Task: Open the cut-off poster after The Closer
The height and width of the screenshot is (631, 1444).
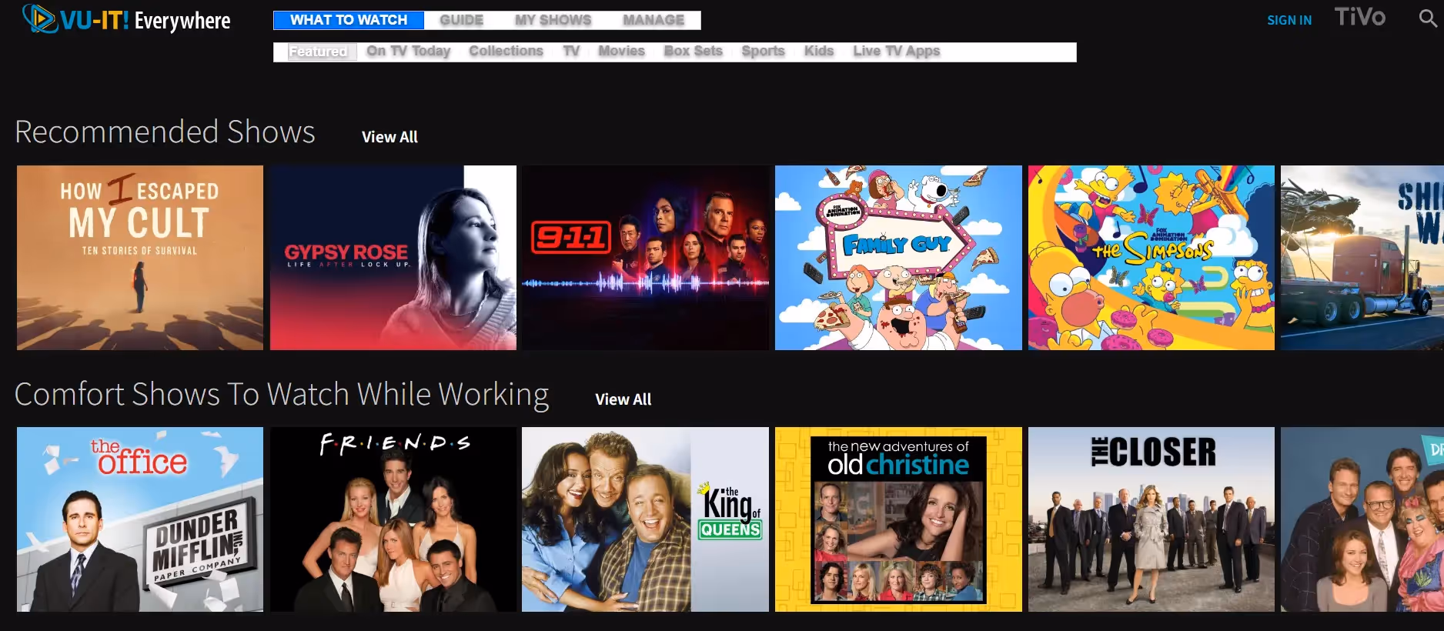Action: [1362, 519]
